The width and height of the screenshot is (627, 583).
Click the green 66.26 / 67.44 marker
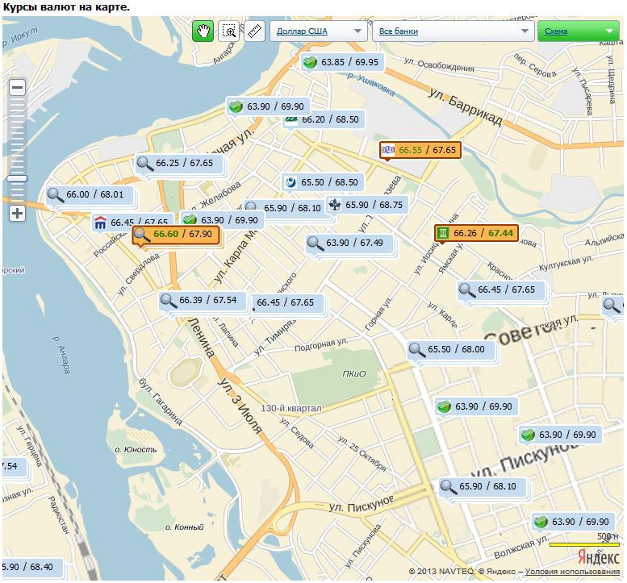(x=476, y=233)
